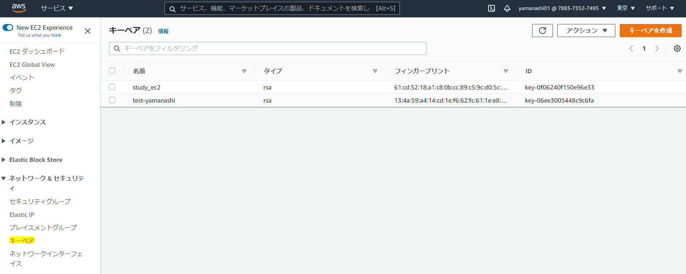686x274 pixels.
Task: Go to next page arrow
Action: (657, 48)
